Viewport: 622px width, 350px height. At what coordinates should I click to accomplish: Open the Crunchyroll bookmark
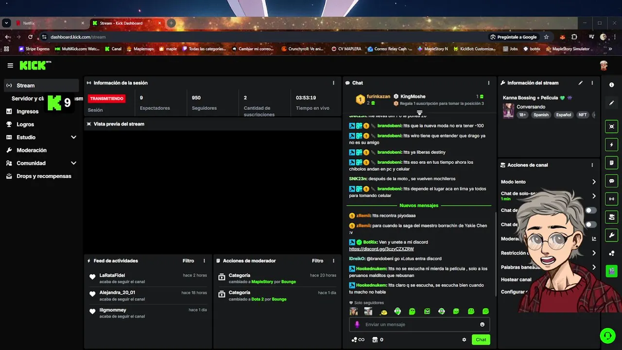302,49
